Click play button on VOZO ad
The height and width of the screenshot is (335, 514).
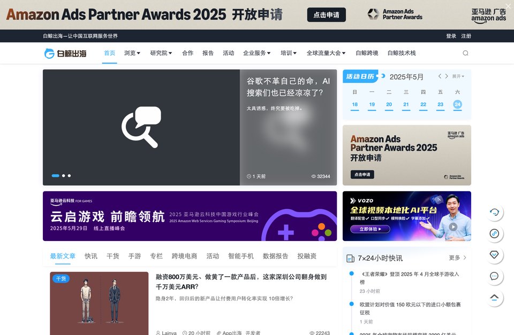(453, 227)
